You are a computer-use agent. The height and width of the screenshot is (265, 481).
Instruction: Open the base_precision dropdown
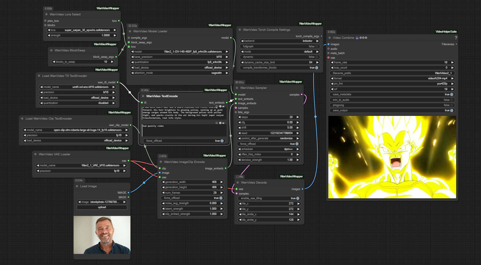[180, 57]
